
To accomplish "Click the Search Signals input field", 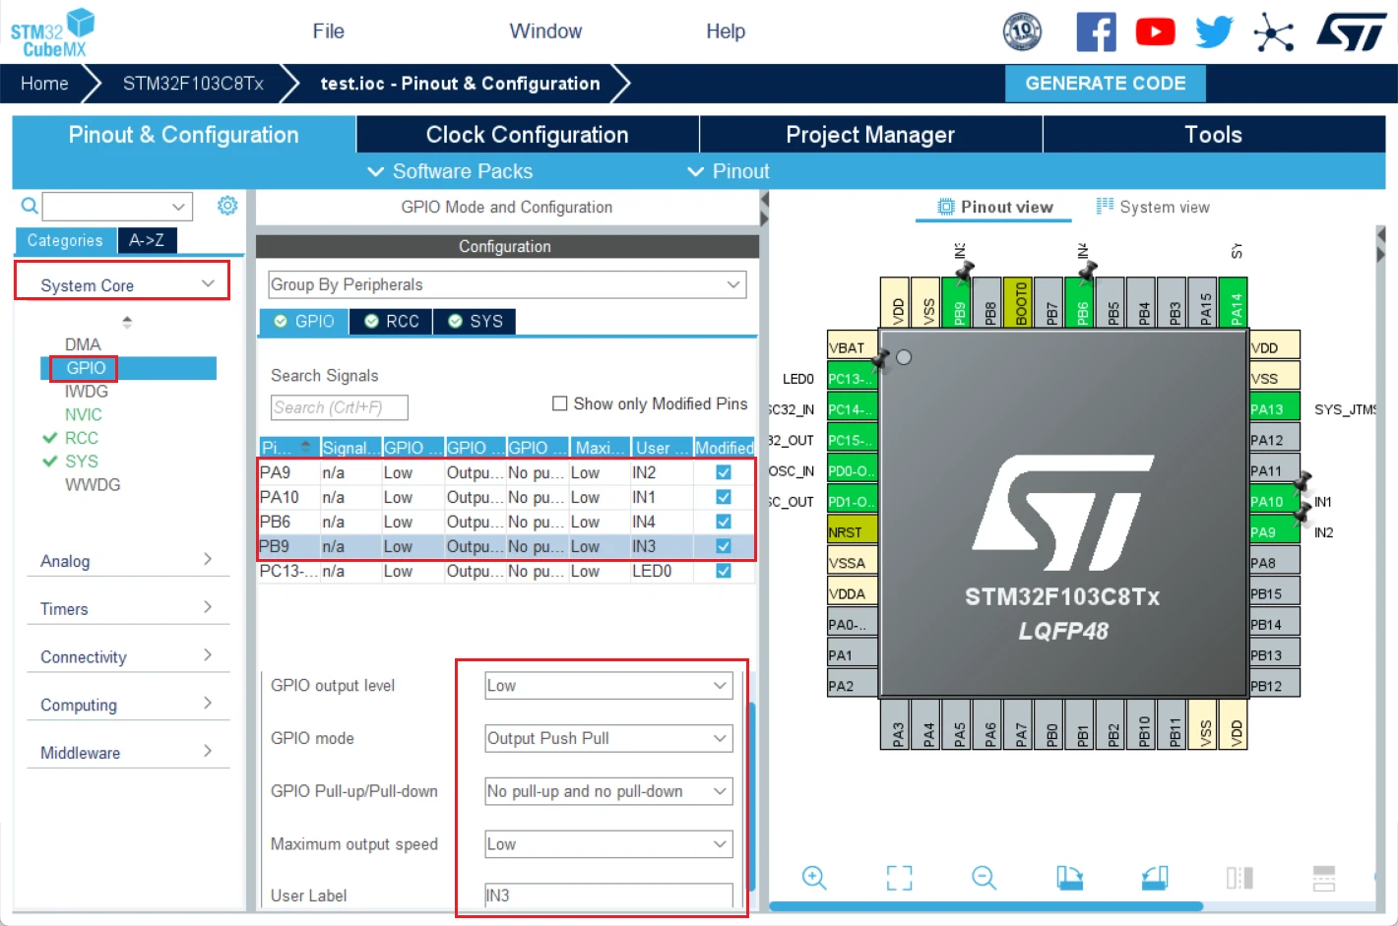I will (339, 407).
